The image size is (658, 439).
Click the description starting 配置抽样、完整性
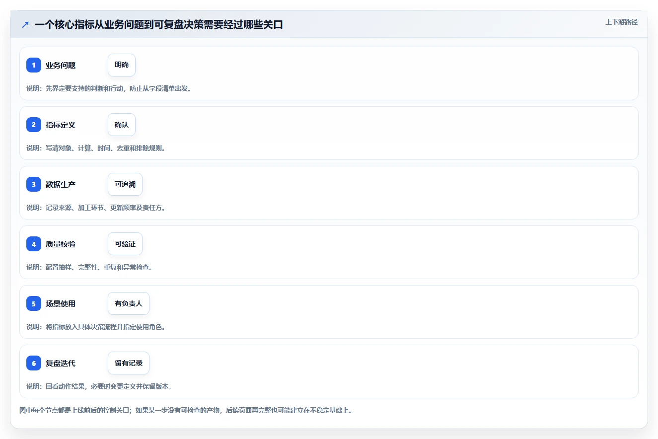tap(89, 267)
